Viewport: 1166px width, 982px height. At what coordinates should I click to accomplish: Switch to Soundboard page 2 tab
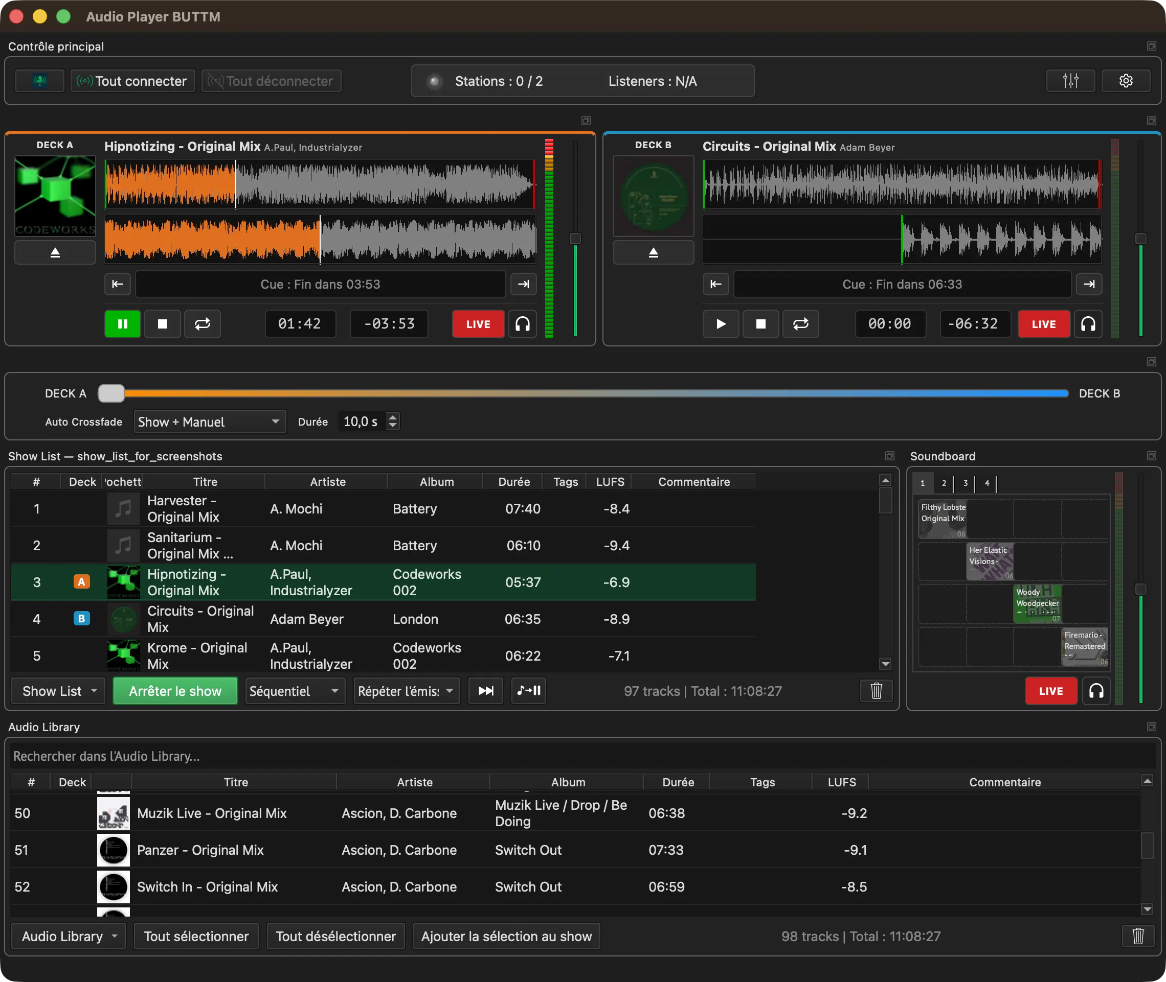[x=944, y=483]
